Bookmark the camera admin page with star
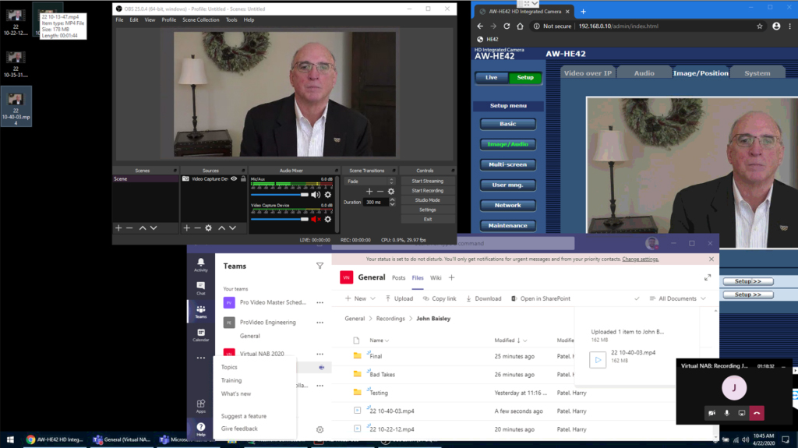The height and width of the screenshot is (448, 798). pos(759,26)
